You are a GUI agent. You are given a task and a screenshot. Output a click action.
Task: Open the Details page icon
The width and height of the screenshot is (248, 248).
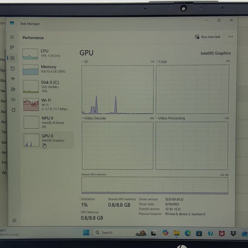(x=13, y=100)
